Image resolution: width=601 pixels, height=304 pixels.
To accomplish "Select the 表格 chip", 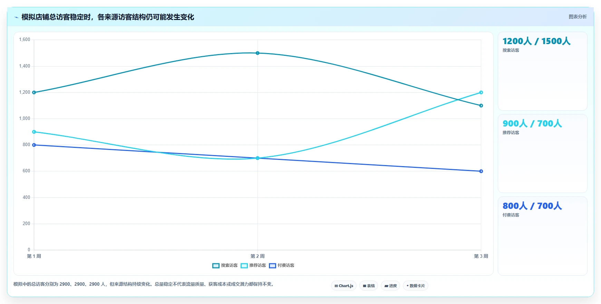I will [369, 286].
